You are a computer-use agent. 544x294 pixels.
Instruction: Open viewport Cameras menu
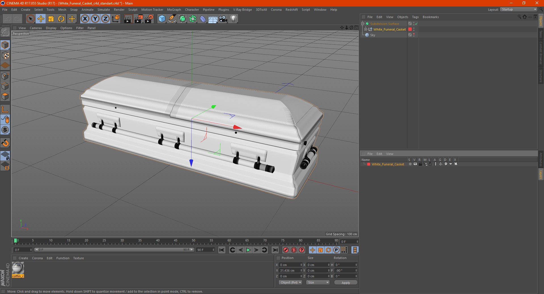click(36, 28)
